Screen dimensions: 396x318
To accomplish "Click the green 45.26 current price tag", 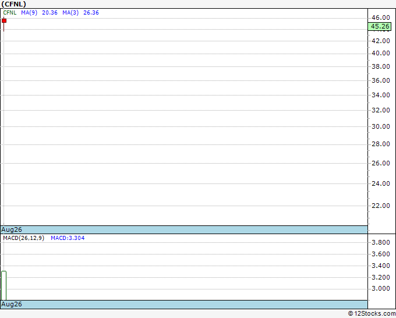I will tap(380, 26).
